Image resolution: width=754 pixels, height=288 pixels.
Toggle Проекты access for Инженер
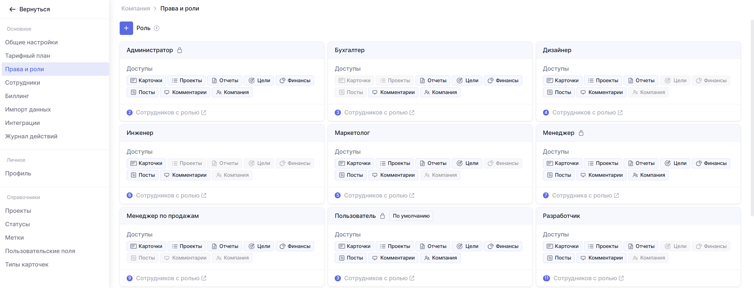(x=186, y=163)
